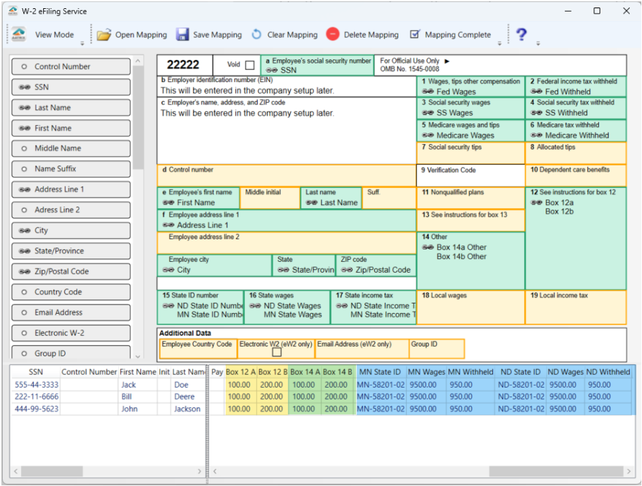This screenshot has width=642, height=486.
Task: Select SSN cell 555-44-3333 in the grid
Action: pos(36,385)
